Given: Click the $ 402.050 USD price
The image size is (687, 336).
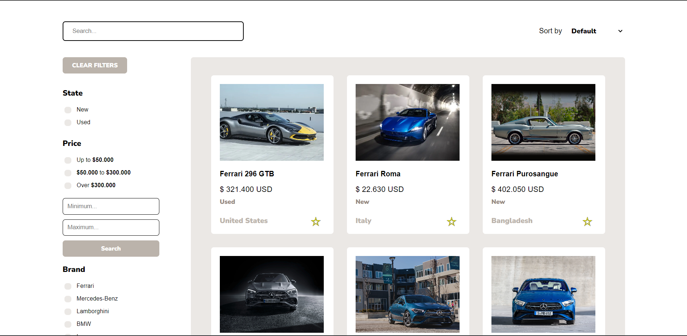Looking at the screenshot, I should [518, 189].
